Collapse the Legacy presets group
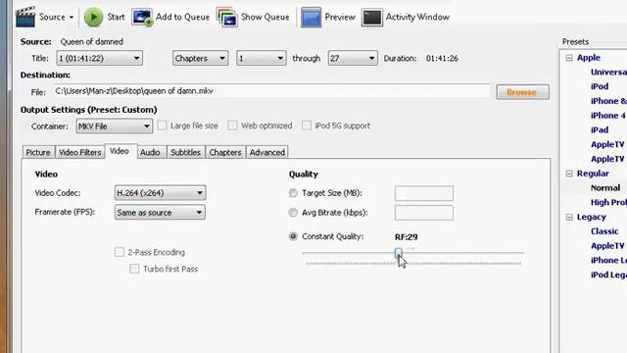627x353 pixels. (569, 217)
